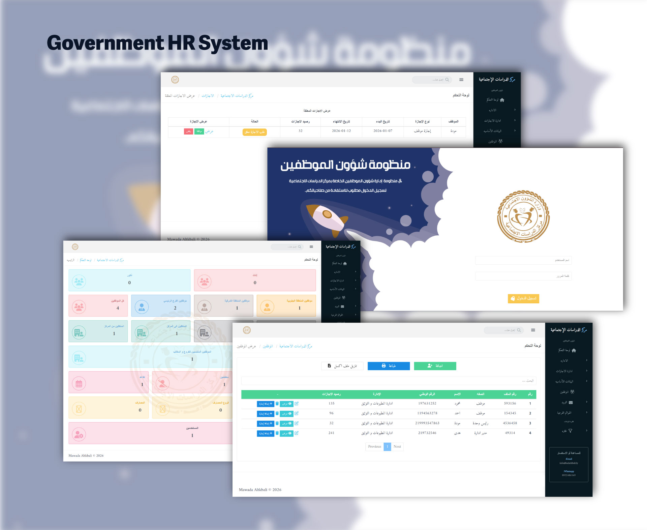Select لوحة التحكم in the dashboard window sidebar
The width and height of the screenshot is (647, 530).
[340, 263]
